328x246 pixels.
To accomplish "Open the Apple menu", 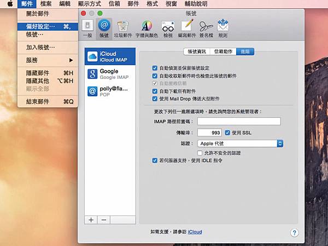I will tap(10, 4).
